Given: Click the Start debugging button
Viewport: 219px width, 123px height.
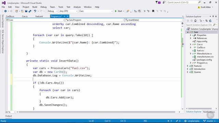Looking at the screenshot, I should (x=119, y=11).
